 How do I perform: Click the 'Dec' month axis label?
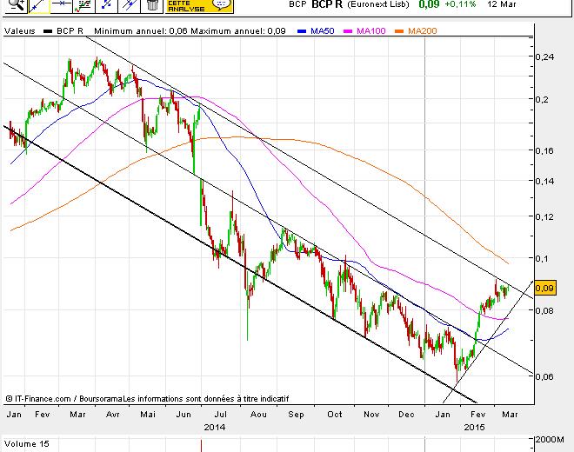pos(406,415)
